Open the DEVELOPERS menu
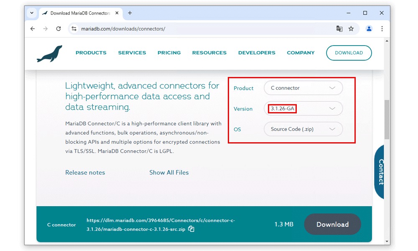The width and height of the screenshot is (418, 251). [257, 53]
